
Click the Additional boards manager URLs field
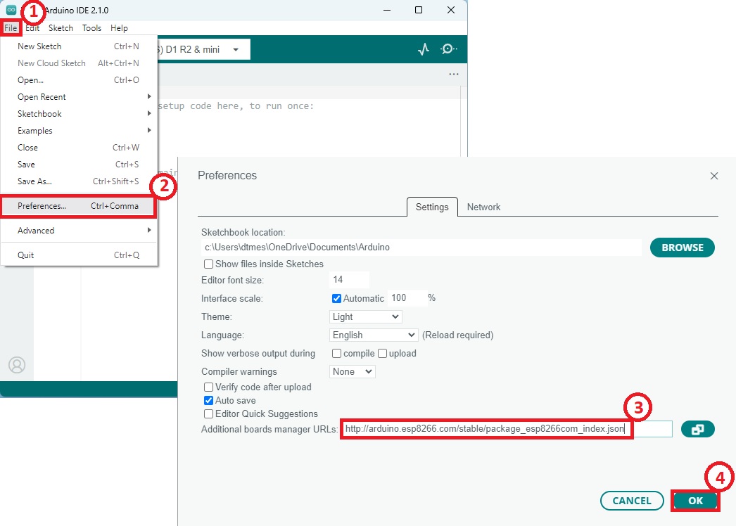[505, 429]
